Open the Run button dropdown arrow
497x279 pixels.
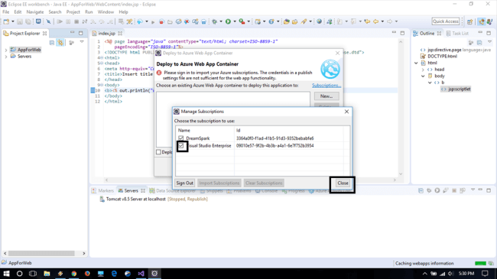tap(235, 21)
